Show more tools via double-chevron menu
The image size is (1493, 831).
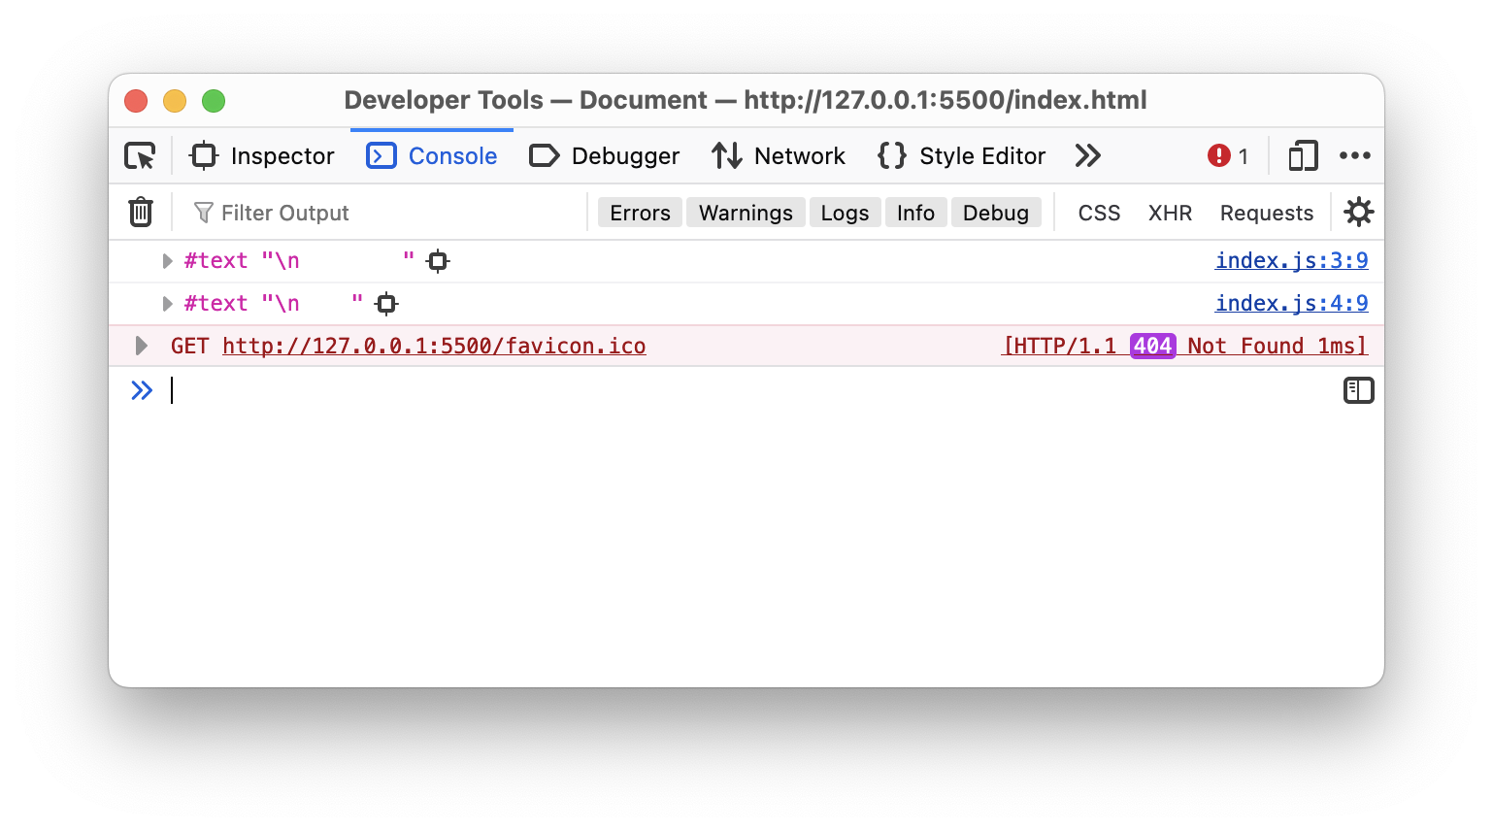1087,155
